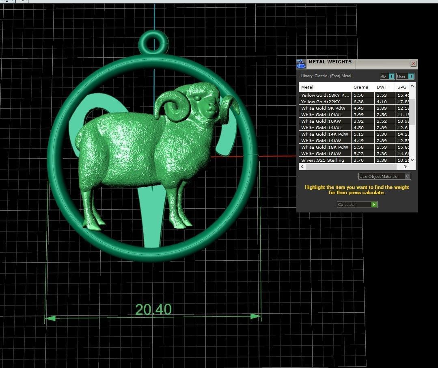Select the White Gold:9K PdW row
438x368 pixels.
pos(354,108)
